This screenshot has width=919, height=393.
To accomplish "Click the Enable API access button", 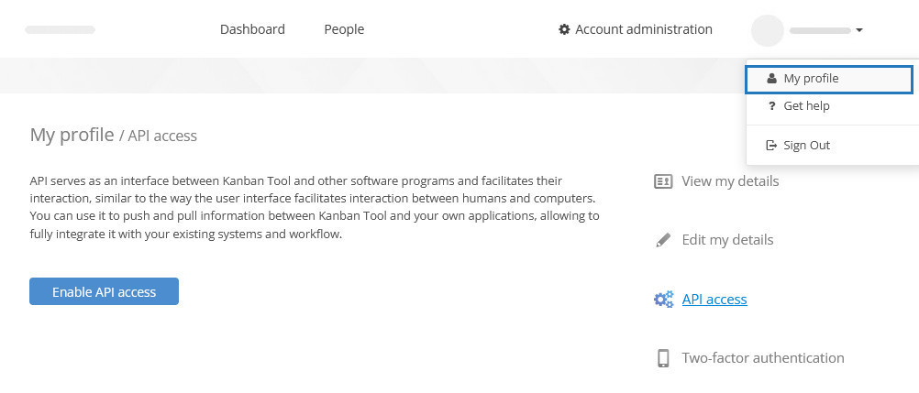I will coord(104,291).
